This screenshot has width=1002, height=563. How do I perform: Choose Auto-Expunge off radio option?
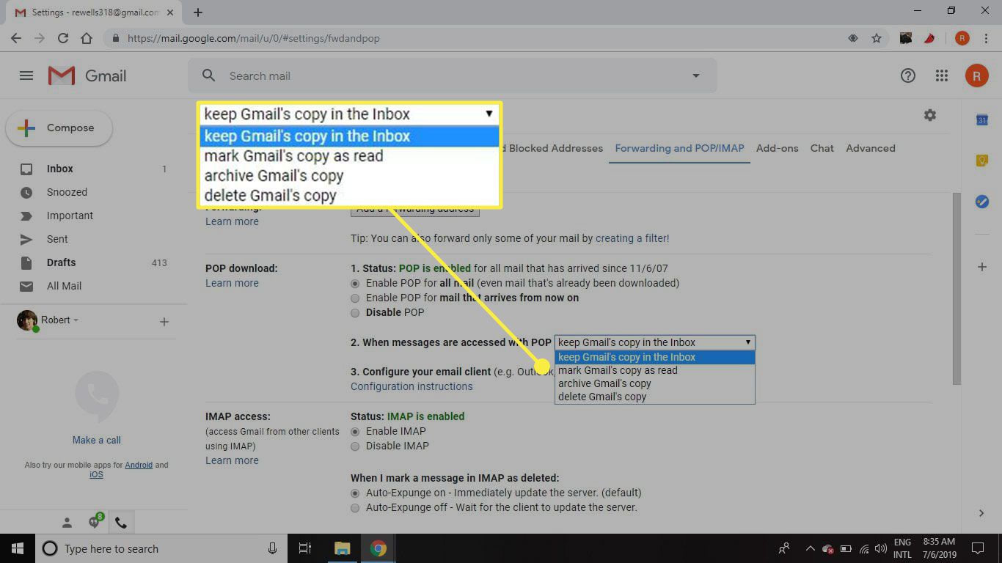[355, 508]
